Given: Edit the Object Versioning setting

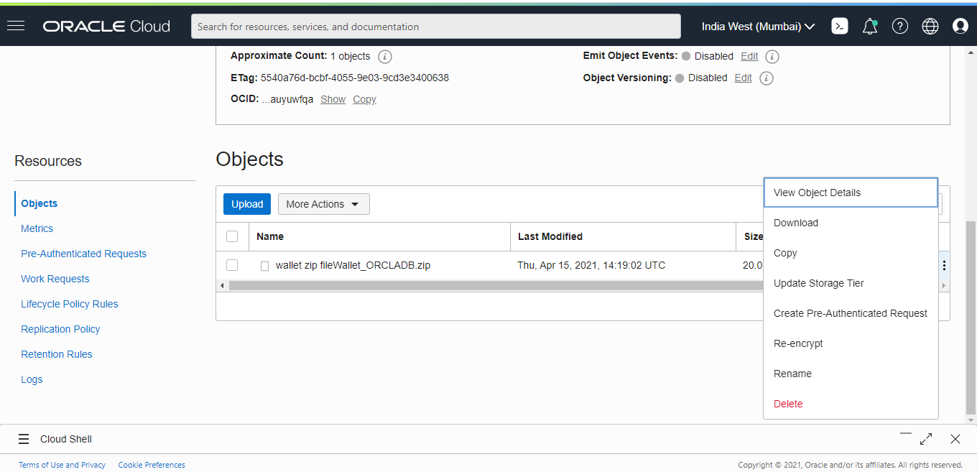Looking at the screenshot, I should coord(743,78).
